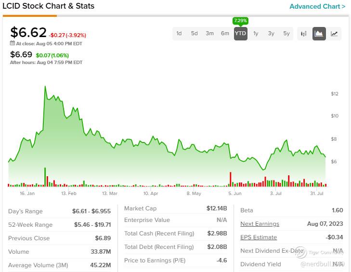This screenshot has width=351, height=272.
Task: Click the 16. Jan axis label
Action: (x=27, y=193)
